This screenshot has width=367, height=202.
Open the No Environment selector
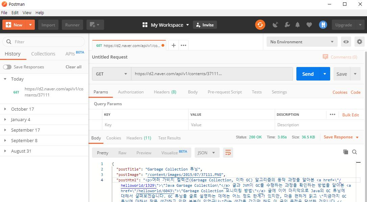tap(302, 42)
